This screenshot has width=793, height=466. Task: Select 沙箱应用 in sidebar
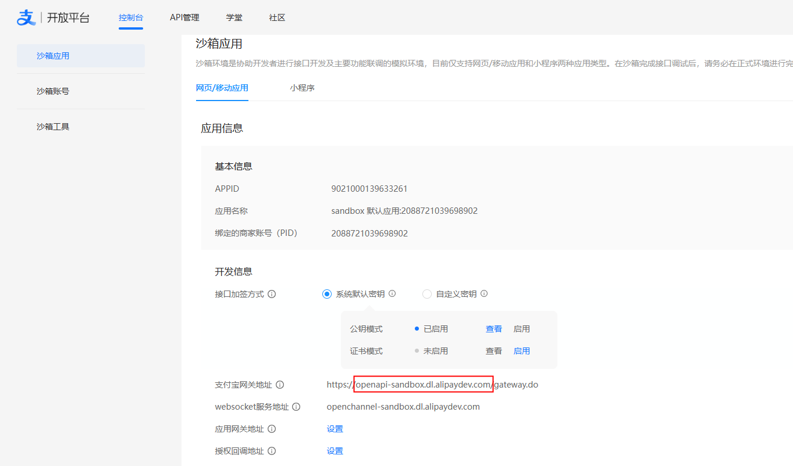pyautogui.click(x=81, y=56)
